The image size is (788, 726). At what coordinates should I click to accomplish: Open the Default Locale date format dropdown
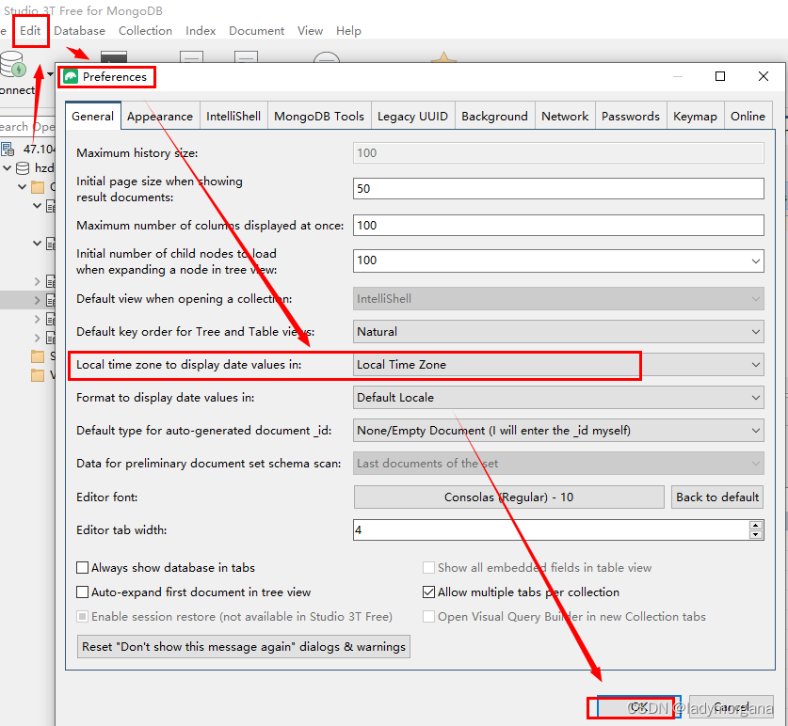click(x=558, y=398)
